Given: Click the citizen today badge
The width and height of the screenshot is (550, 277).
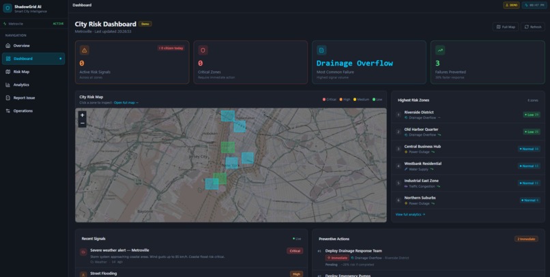Looking at the screenshot, I should (171, 48).
